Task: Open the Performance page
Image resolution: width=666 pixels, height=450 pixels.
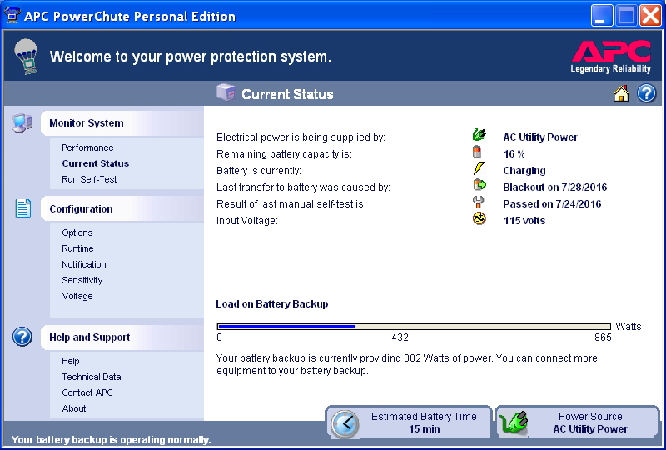Action: (87, 147)
